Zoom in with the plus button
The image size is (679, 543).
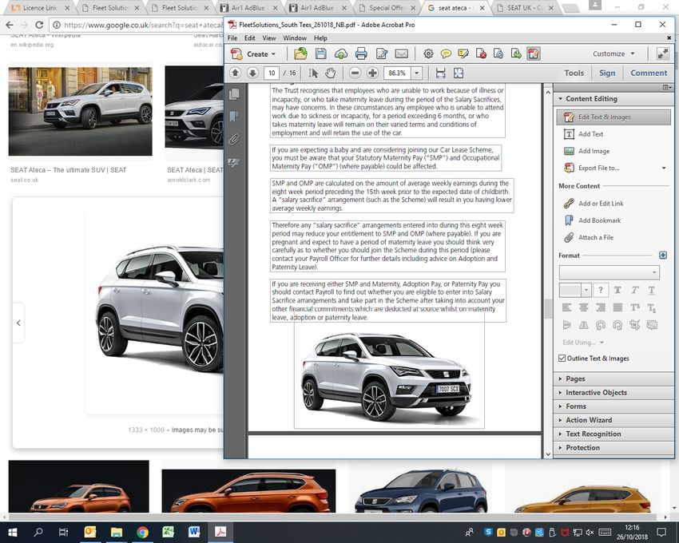pyautogui.click(x=372, y=73)
